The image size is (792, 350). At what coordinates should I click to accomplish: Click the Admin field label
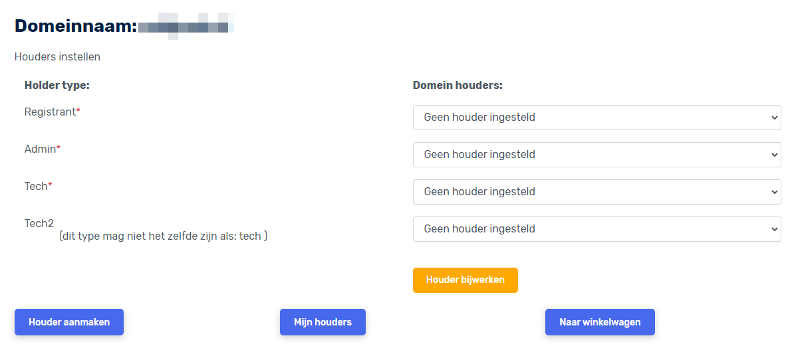tap(40, 149)
